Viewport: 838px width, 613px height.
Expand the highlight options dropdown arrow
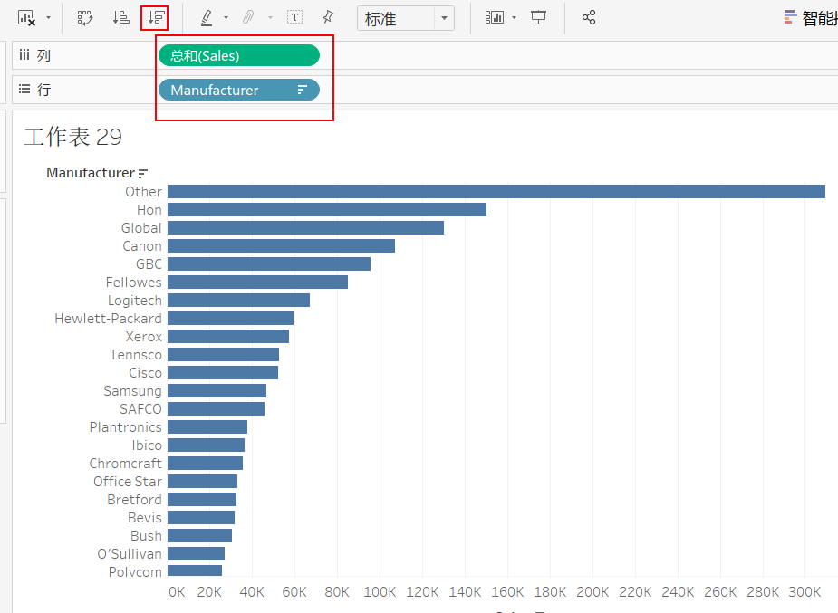coord(226,17)
